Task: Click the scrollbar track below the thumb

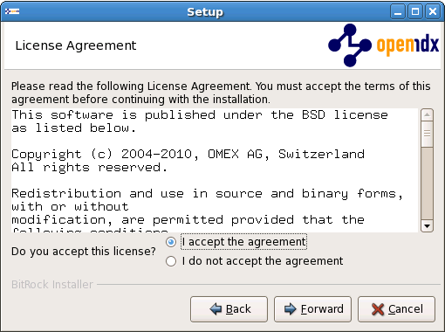Action: [x=427, y=183]
